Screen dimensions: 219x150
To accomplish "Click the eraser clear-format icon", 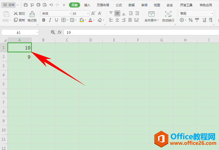I will click(x=100, y=20).
